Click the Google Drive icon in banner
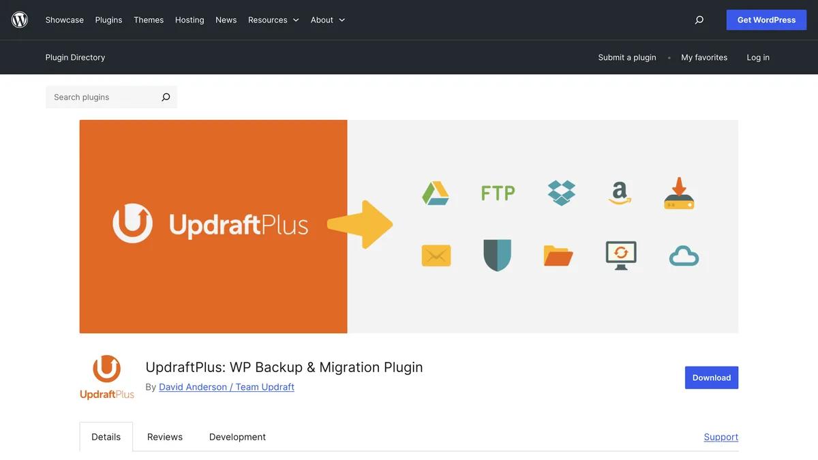The image size is (818, 460). point(435,193)
